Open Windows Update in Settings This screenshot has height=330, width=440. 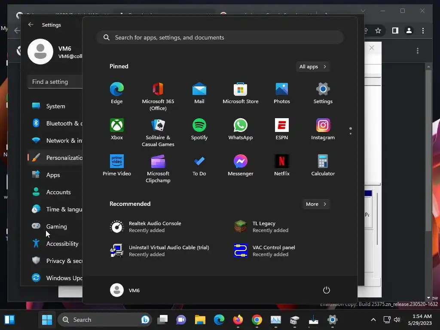55,278
